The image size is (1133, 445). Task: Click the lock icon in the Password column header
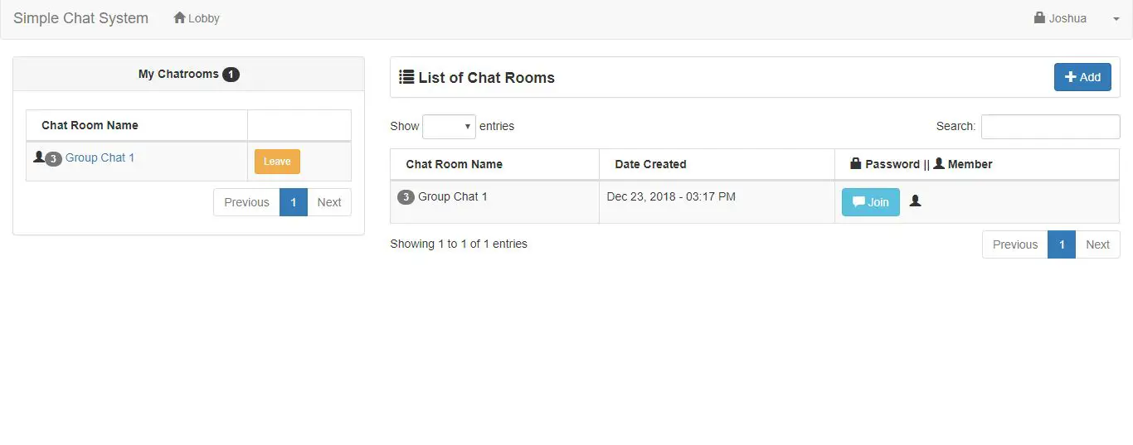856,163
